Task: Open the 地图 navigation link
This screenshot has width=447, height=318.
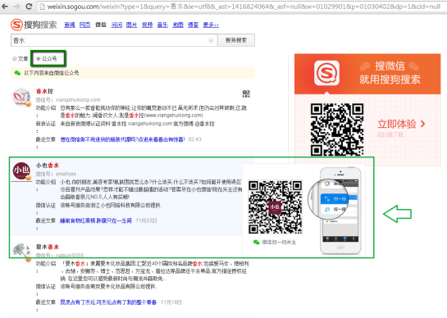Action: (178, 25)
